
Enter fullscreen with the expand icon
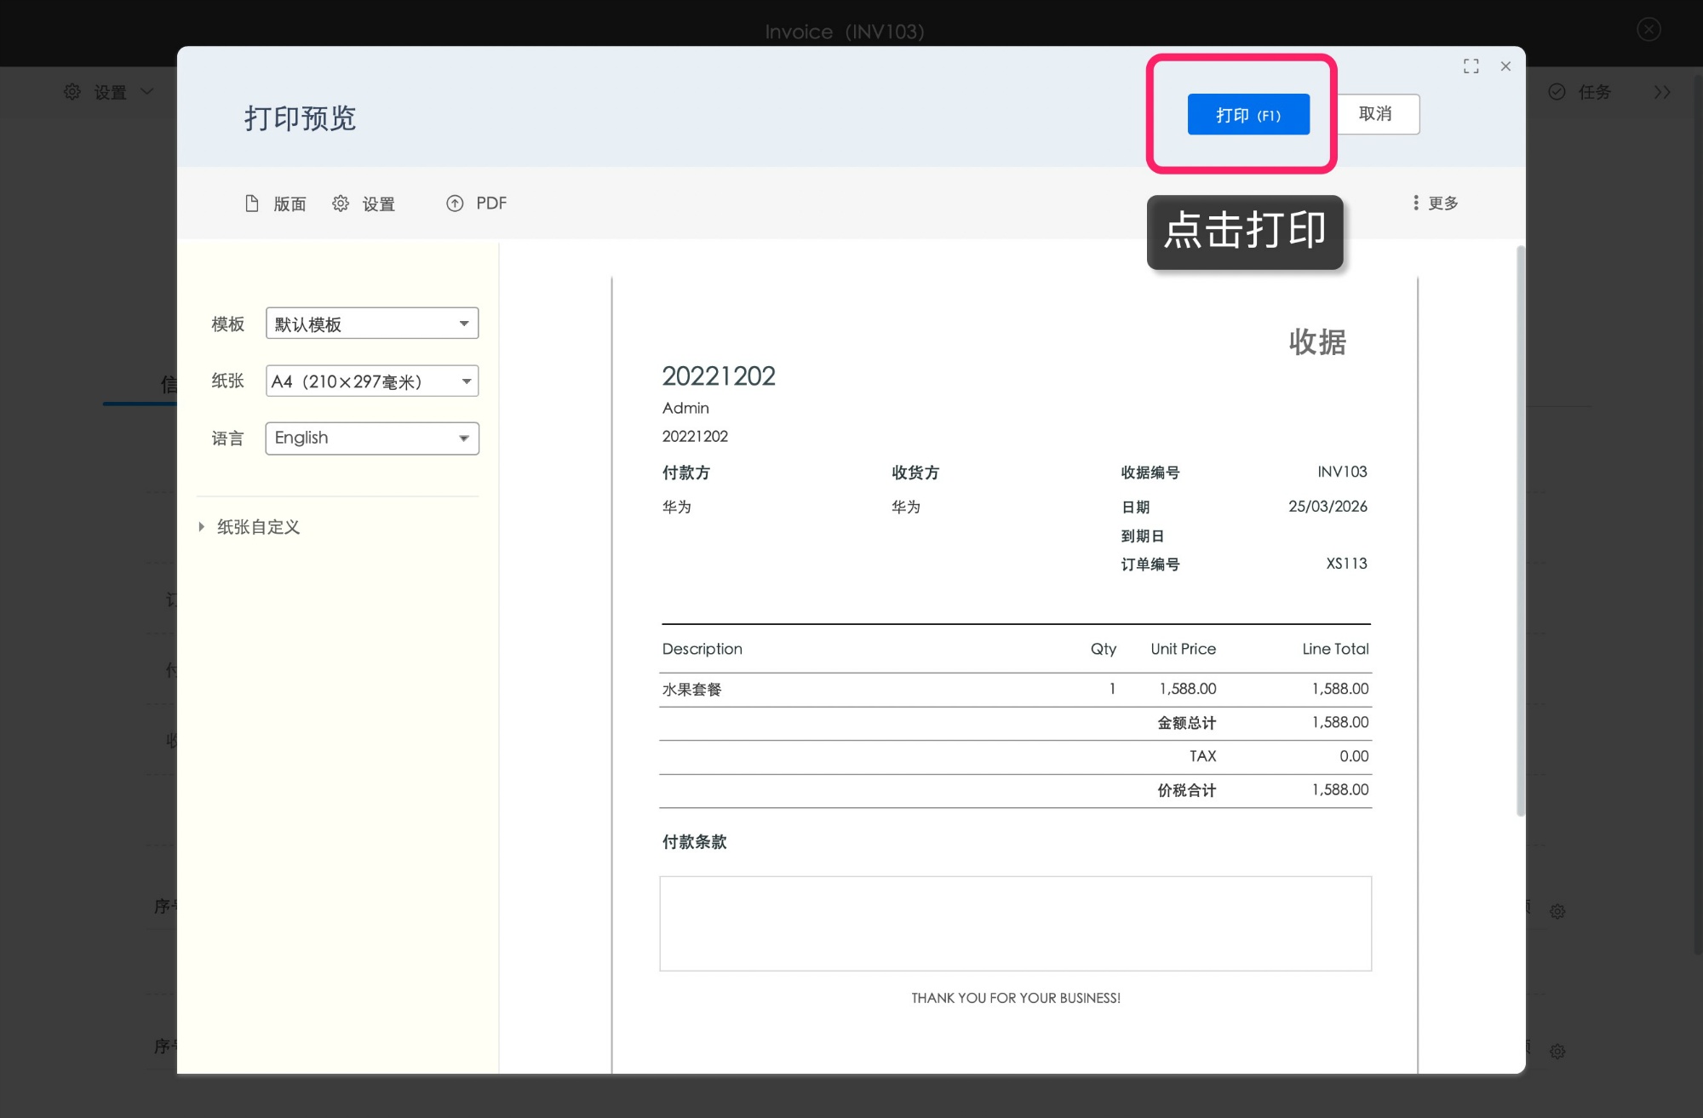coord(1471,66)
